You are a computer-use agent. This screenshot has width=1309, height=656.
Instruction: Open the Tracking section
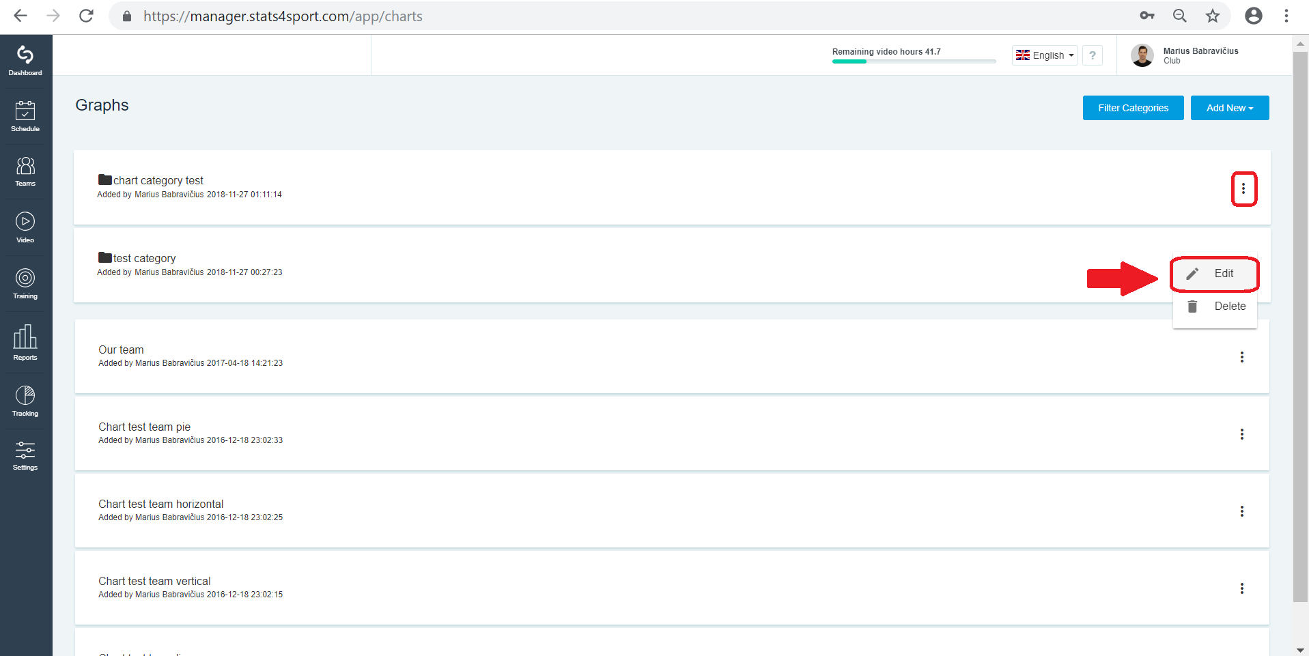coord(25,401)
